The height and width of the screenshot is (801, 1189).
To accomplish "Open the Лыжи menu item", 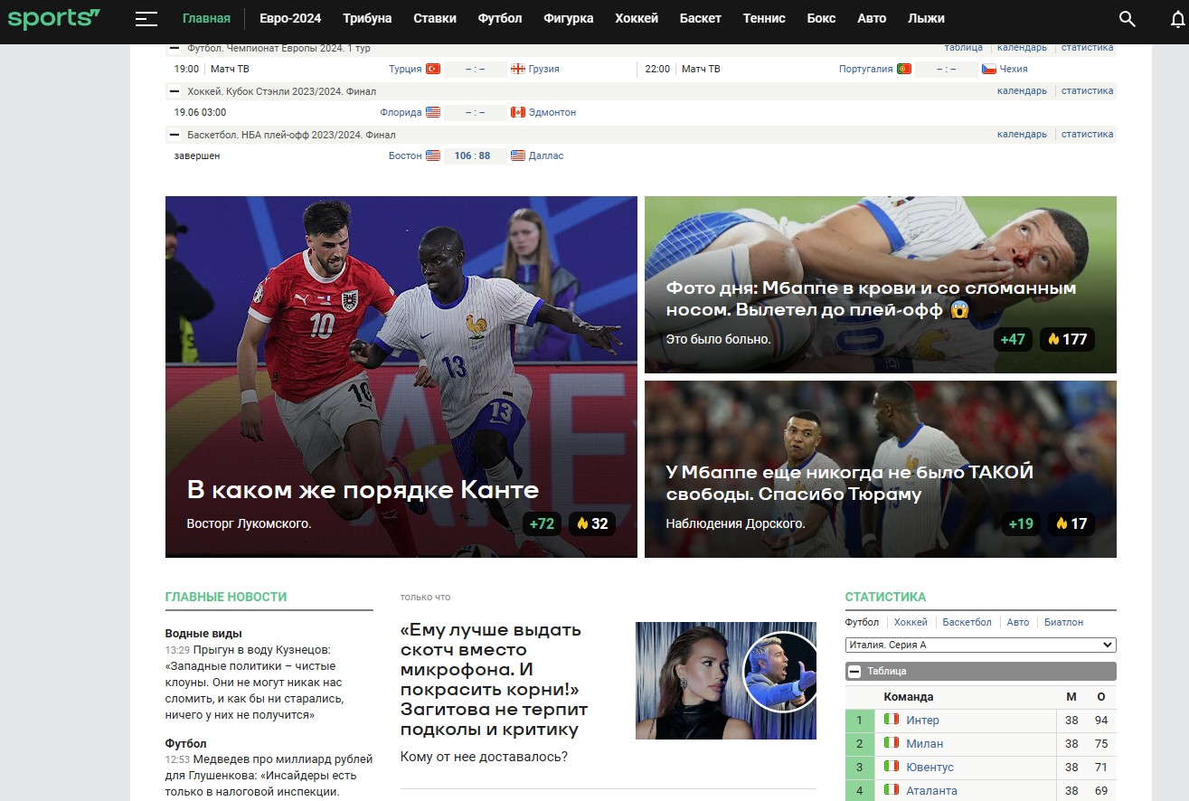I will pos(926,18).
